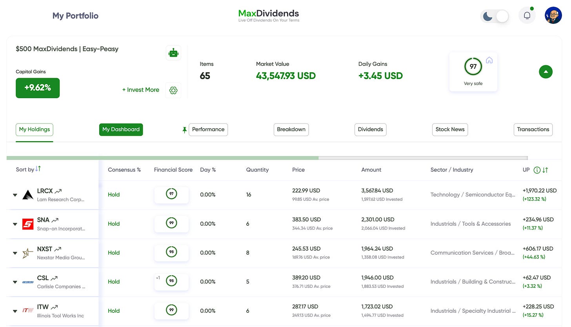
Task: Click ITW financial score 99 circle
Action: (171, 310)
